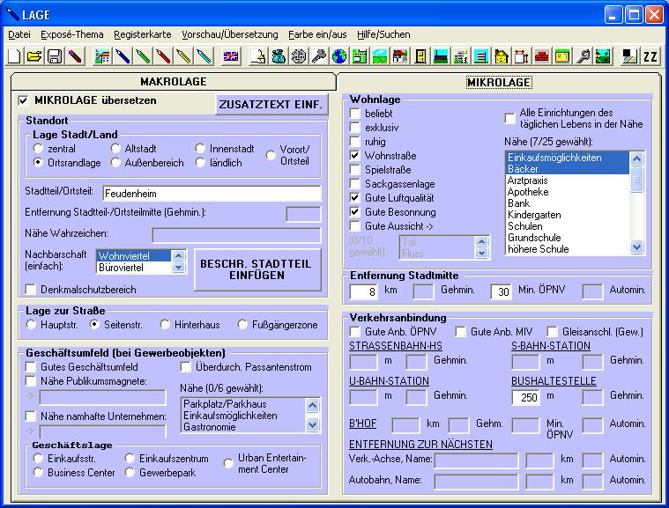Uncheck 'MIKROLAGE übersetzen' checkbox
Viewport: 669px width, 508px height.
coord(24,100)
